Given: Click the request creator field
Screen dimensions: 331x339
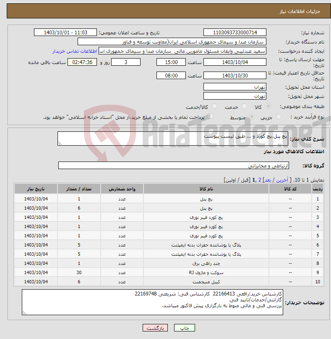Looking at the screenshot, I should tap(182, 51).
